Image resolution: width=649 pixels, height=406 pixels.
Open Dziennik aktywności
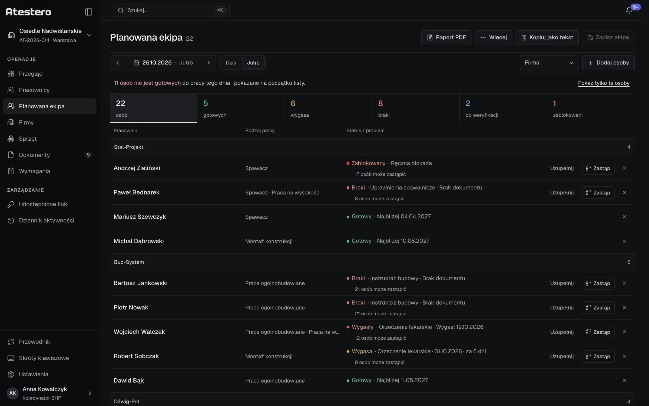click(x=50, y=220)
